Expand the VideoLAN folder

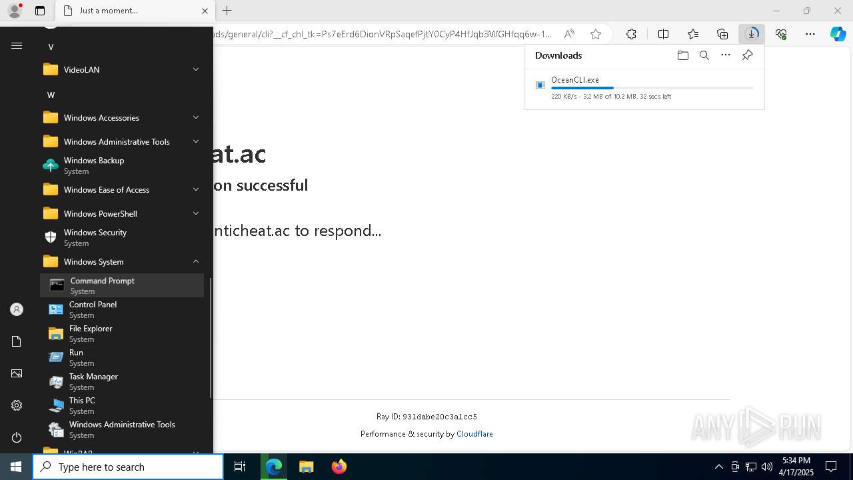pos(122,69)
